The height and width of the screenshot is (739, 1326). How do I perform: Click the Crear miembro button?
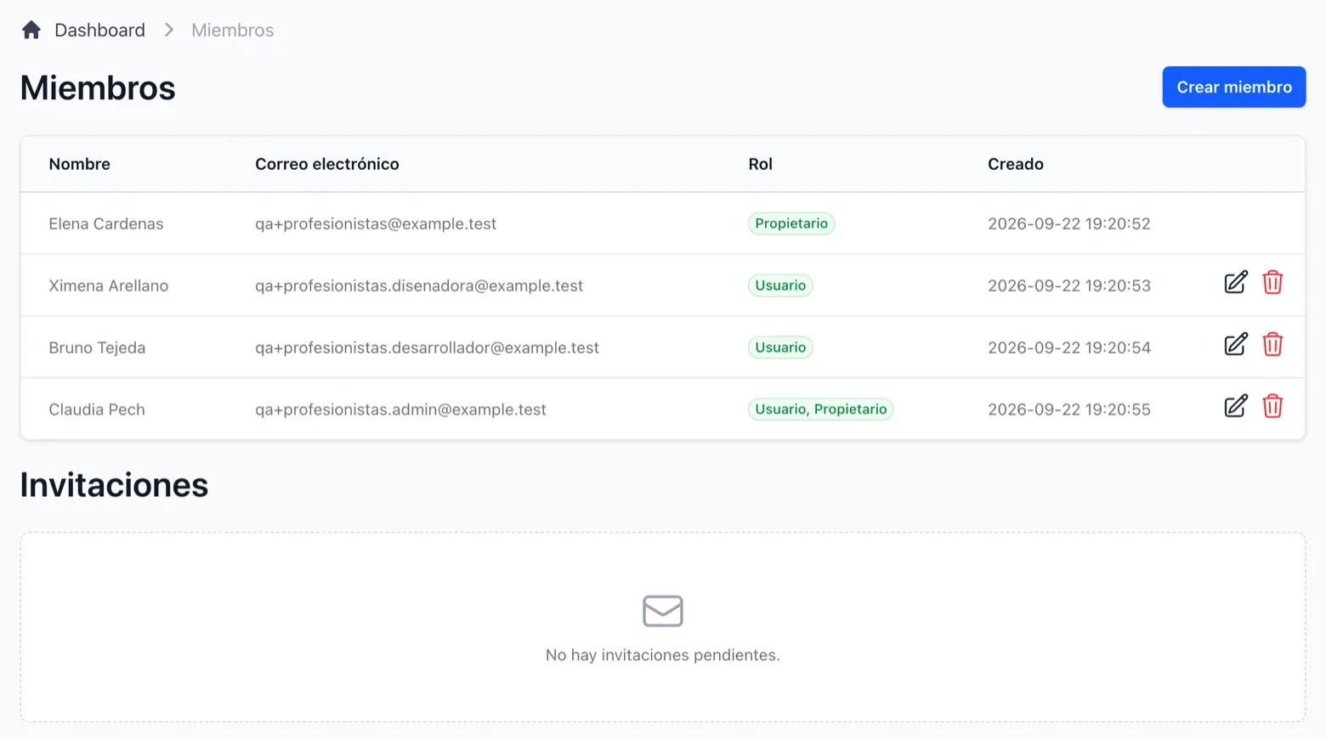pyautogui.click(x=1234, y=87)
